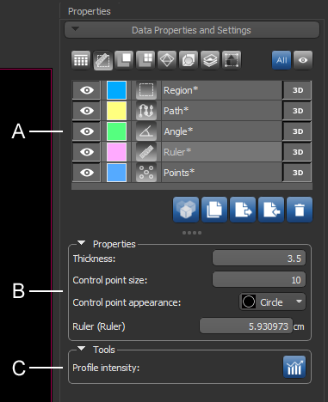Screen dimensions: 328x402
Task: Open the green color swatch for Angle
Action: (116, 131)
